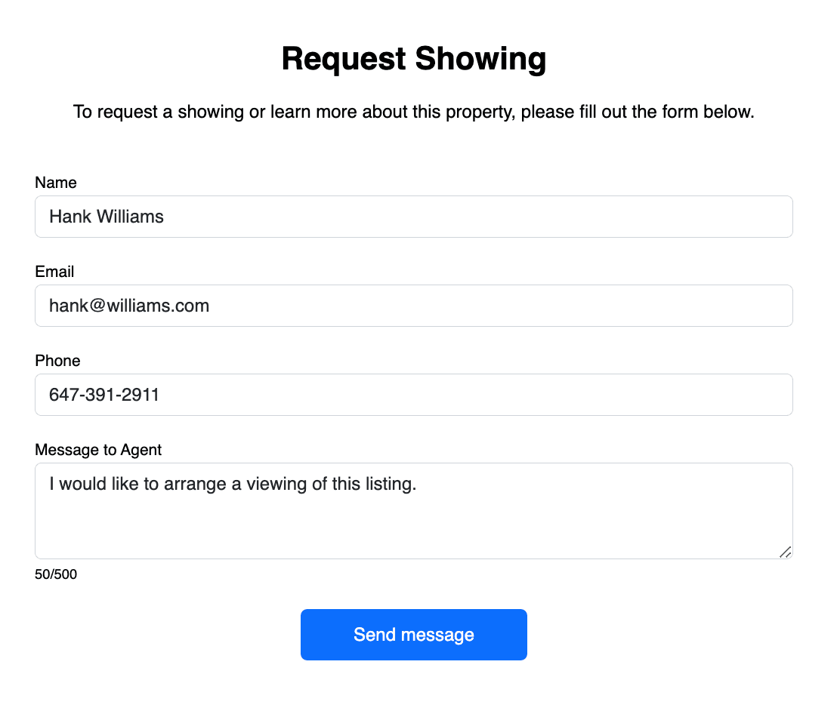Click the resize handle of the message box
This screenshot has width=837, height=717.
785,552
